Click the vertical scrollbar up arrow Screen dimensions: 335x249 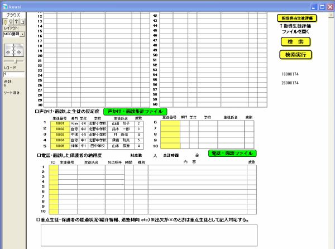tap(331, 16)
